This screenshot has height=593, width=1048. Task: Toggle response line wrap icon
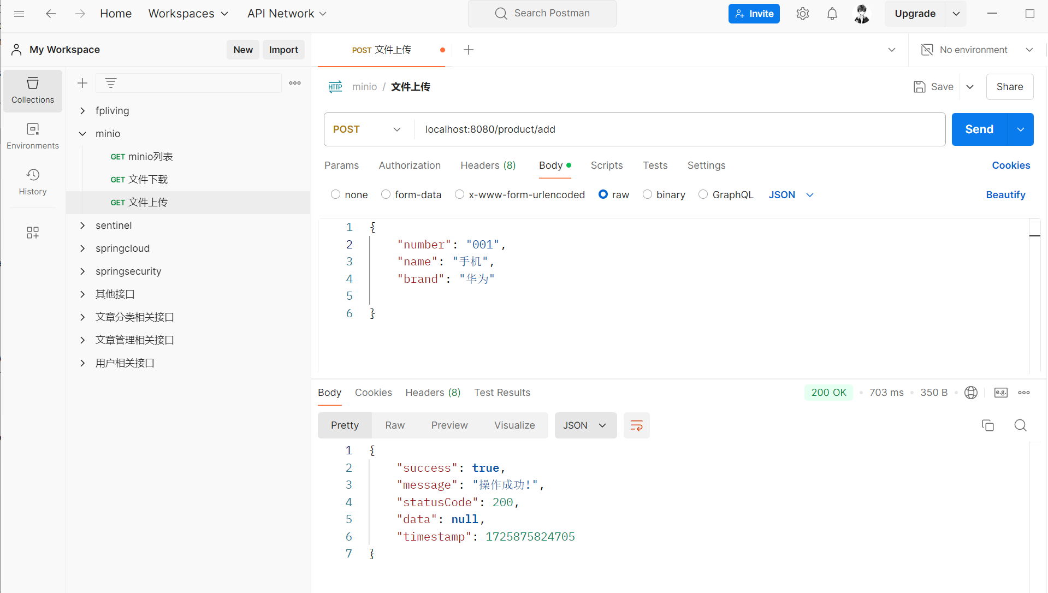[637, 425]
